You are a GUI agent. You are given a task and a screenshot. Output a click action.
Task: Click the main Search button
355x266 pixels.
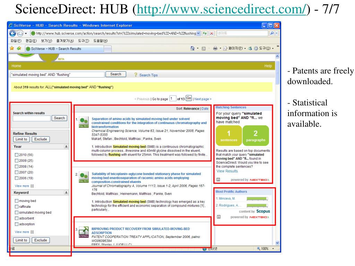[116, 74]
